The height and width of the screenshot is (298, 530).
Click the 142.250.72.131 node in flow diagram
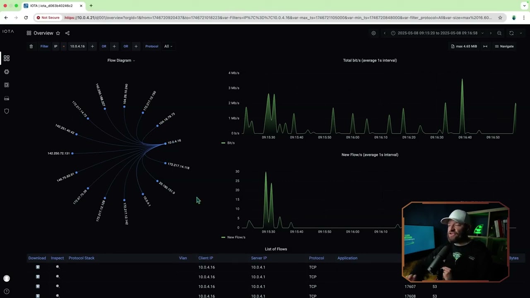(72, 154)
